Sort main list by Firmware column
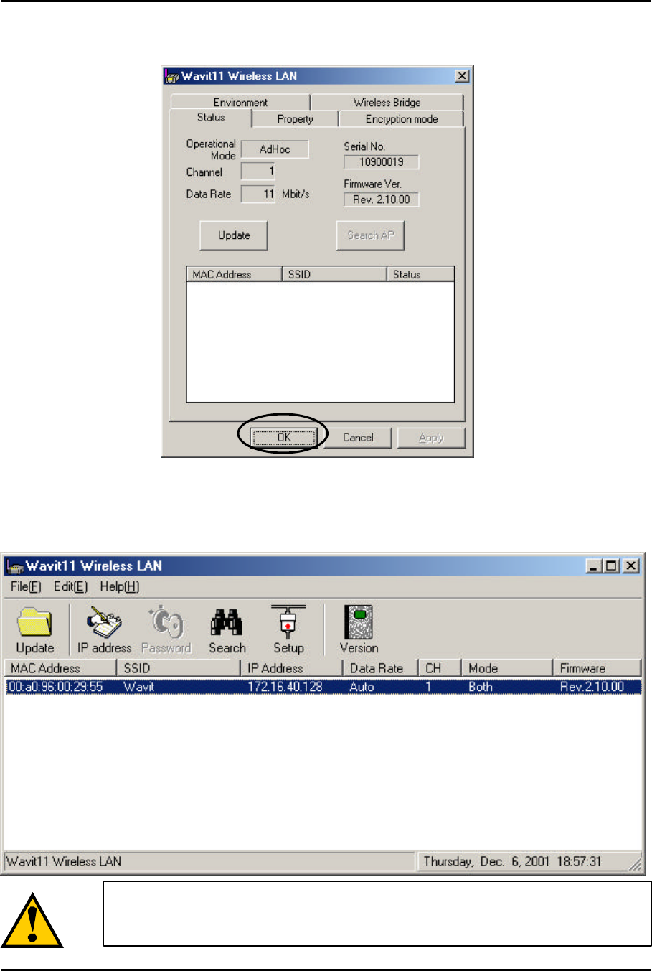The image size is (652, 971). tap(597, 668)
